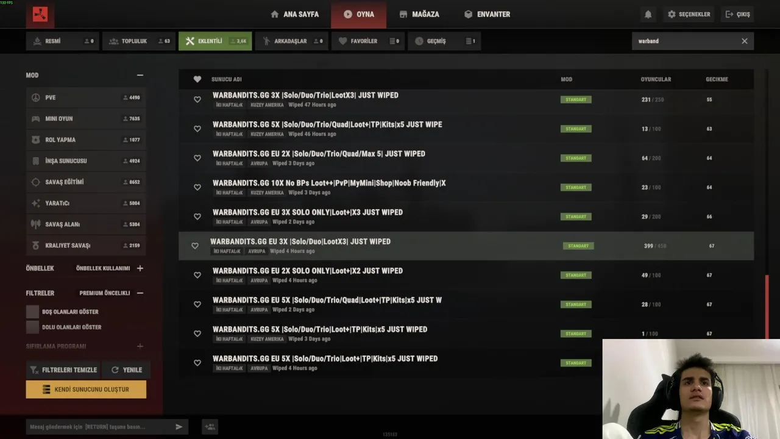The image size is (780, 439).
Task: Click the 399 player count cell
Action: tap(655, 246)
